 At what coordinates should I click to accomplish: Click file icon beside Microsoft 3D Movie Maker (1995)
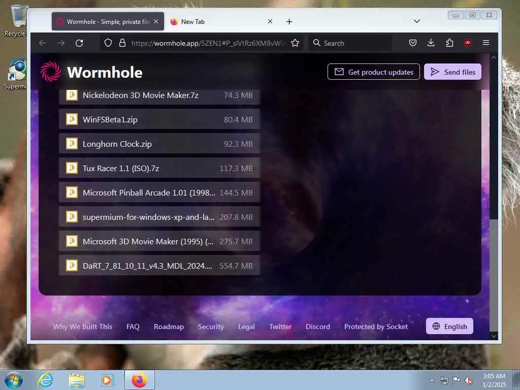coord(72,241)
